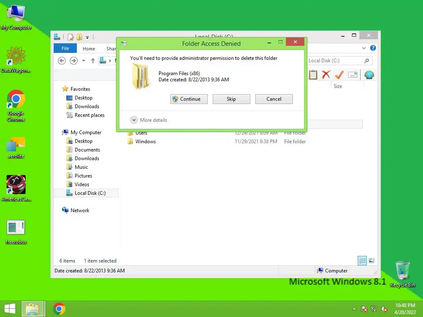Open the Recycle Bin
The height and width of the screenshot is (317, 423).
402,274
